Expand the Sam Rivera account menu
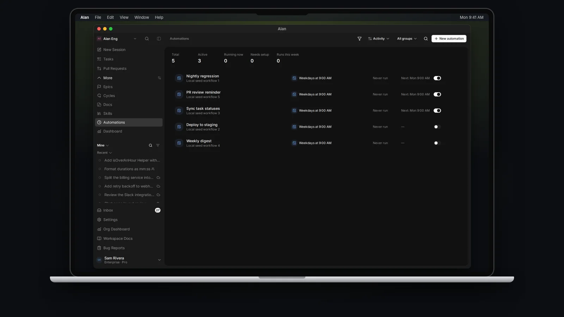This screenshot has height=317, width=564. [129, 260]
